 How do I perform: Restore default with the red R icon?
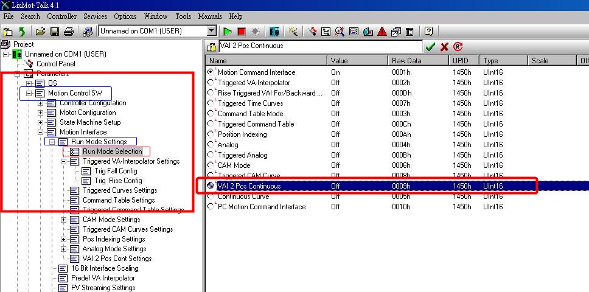click(458, 47)
